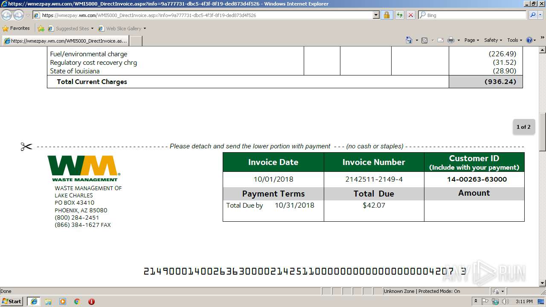This screenshot has height=307, width=546.
Task: Select the wmezpay invoice browser tab
Action: pyautogui.click(x=65, y=41)
